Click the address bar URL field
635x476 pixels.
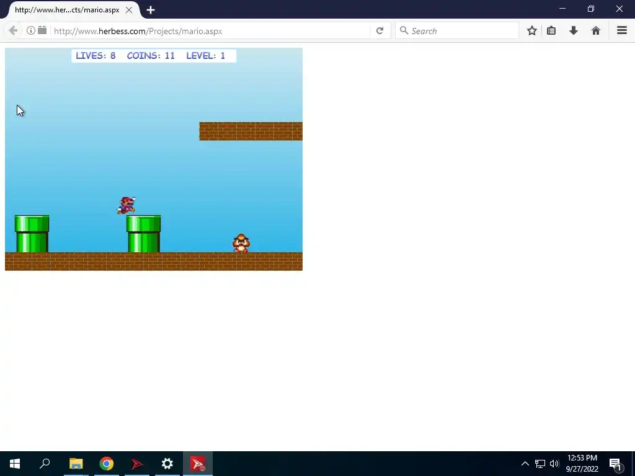211,31
